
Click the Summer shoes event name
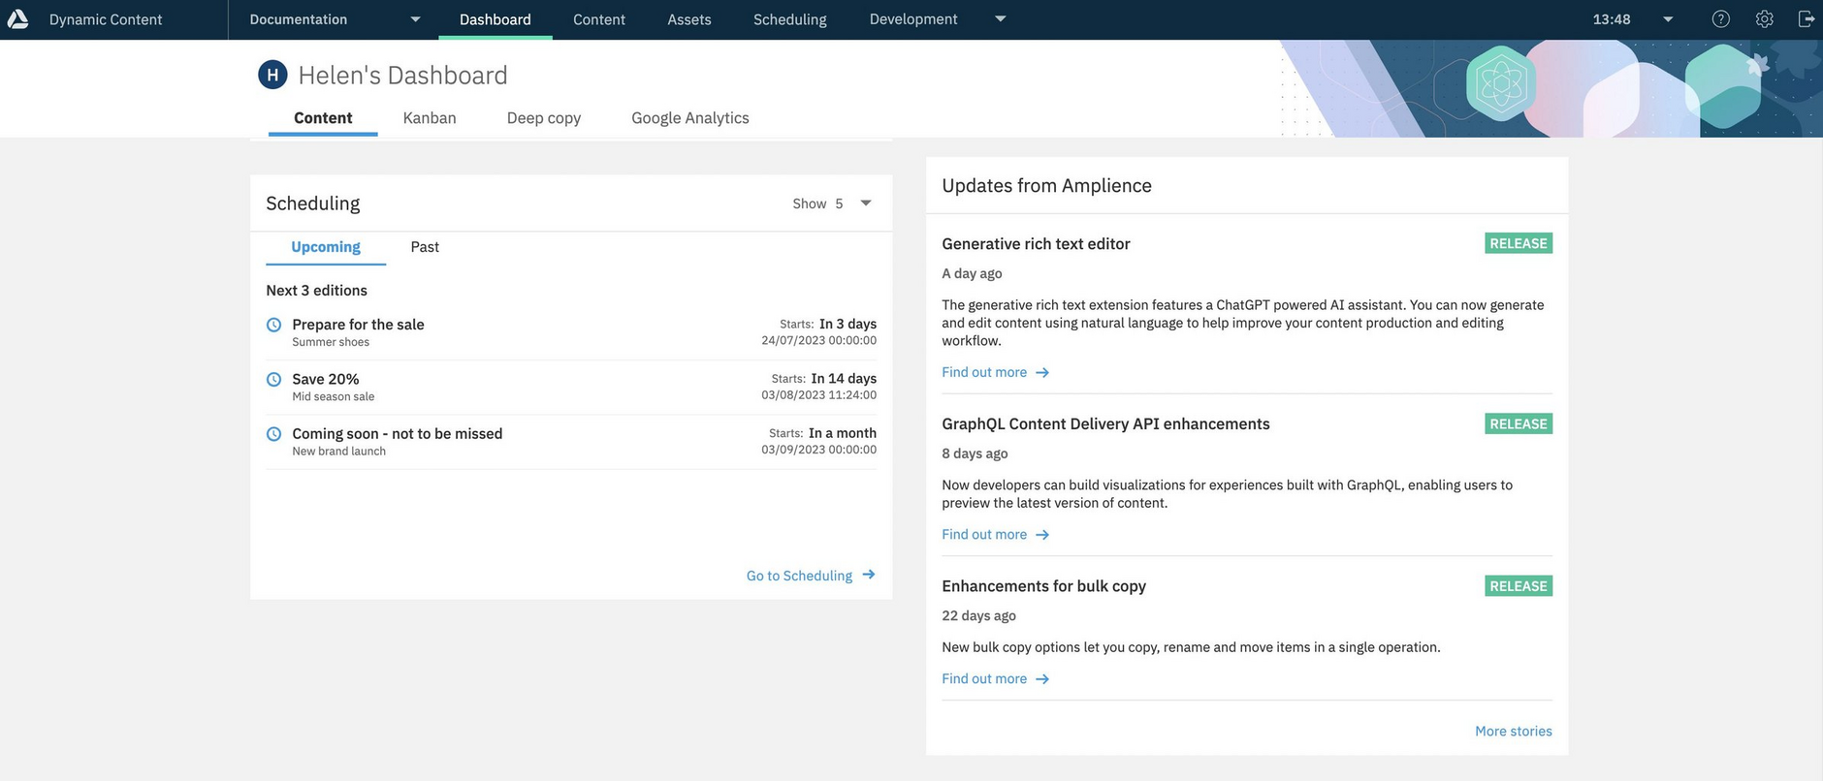tap(331, 342)
